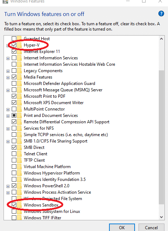Confirm changes with the OK button
Viewport: 168px width, 231px height.
[122, 227]
